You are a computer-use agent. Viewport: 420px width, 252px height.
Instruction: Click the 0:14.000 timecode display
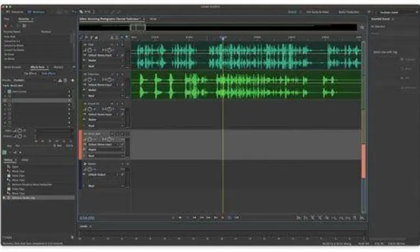(x=87, y=218)
